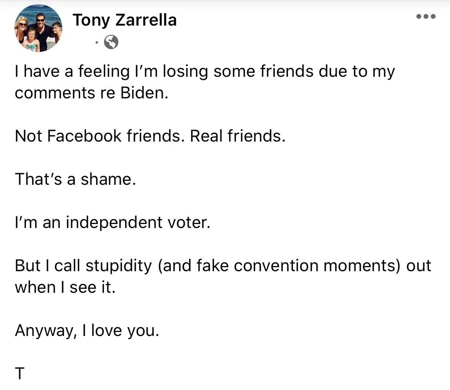Open the three-dot post options menu
Viewport: 450px width, 390px height.
pyautogui.click(x=426, y=17)
